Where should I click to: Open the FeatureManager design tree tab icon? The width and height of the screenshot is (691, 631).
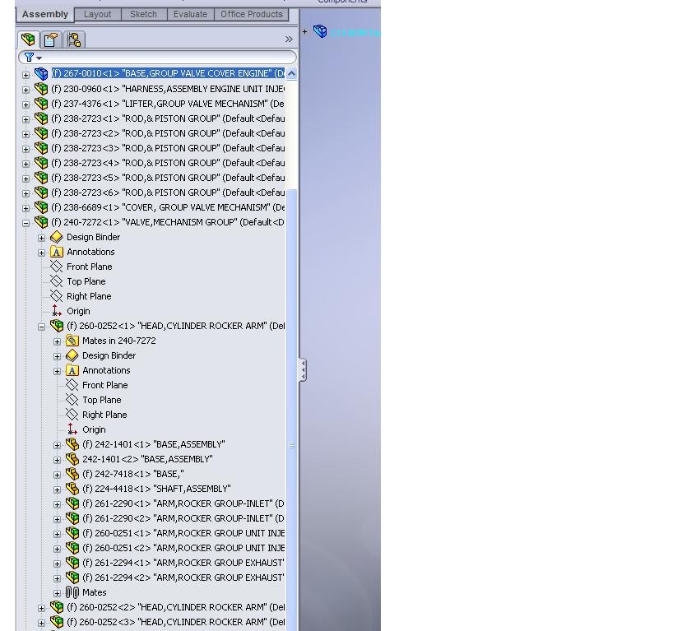point(28,39)
